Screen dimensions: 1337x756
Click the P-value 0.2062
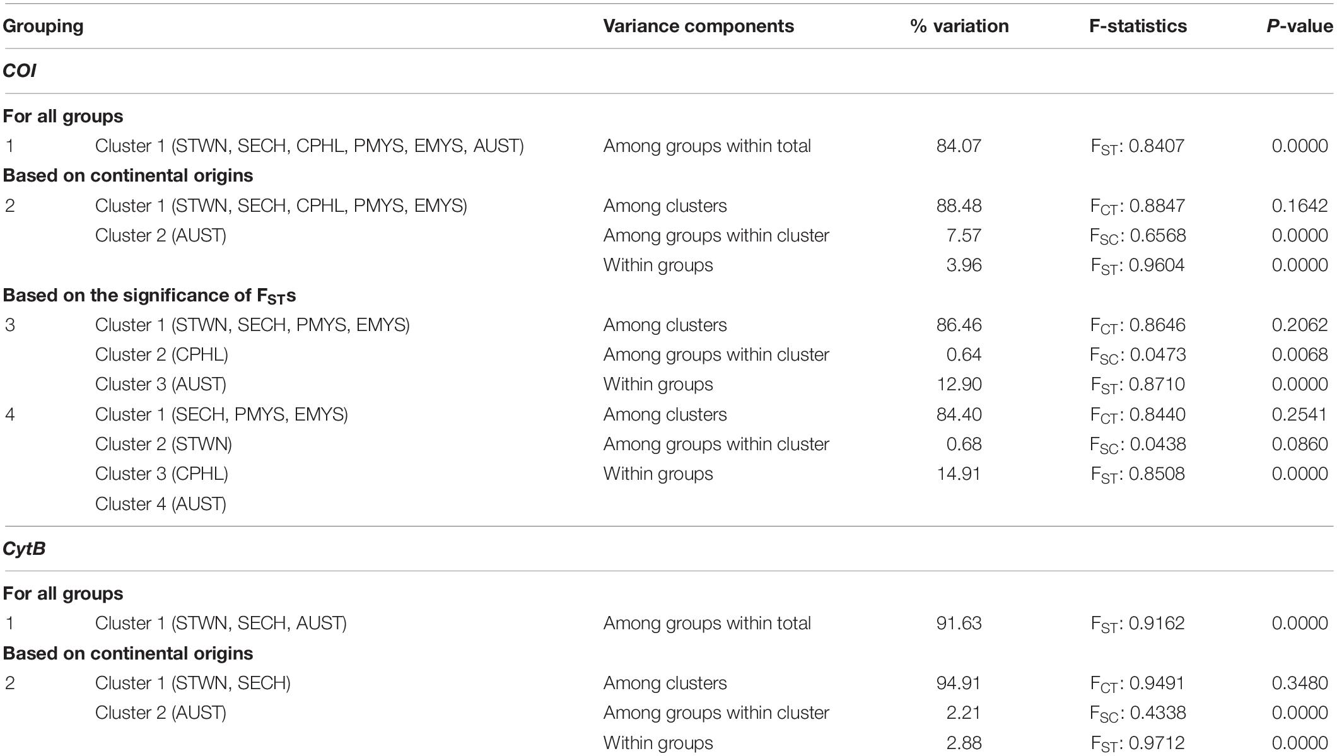point(1300,325)
